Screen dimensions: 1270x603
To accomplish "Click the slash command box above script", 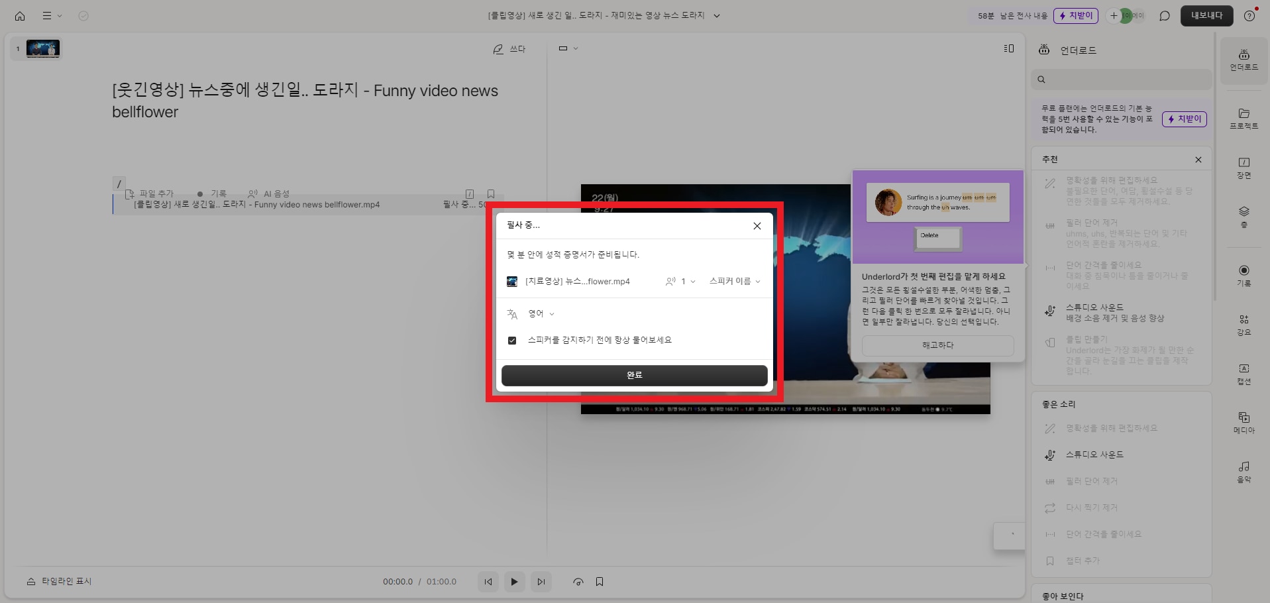I will (119, 184).
